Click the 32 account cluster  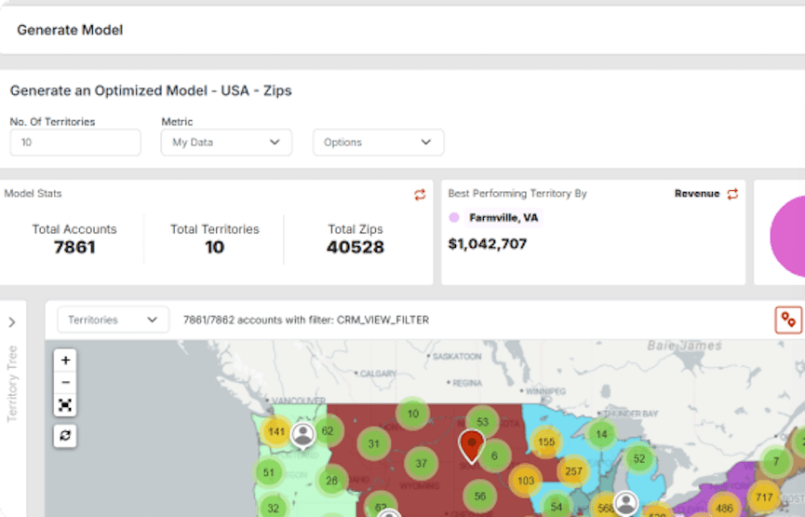click(x=273, y=506)
